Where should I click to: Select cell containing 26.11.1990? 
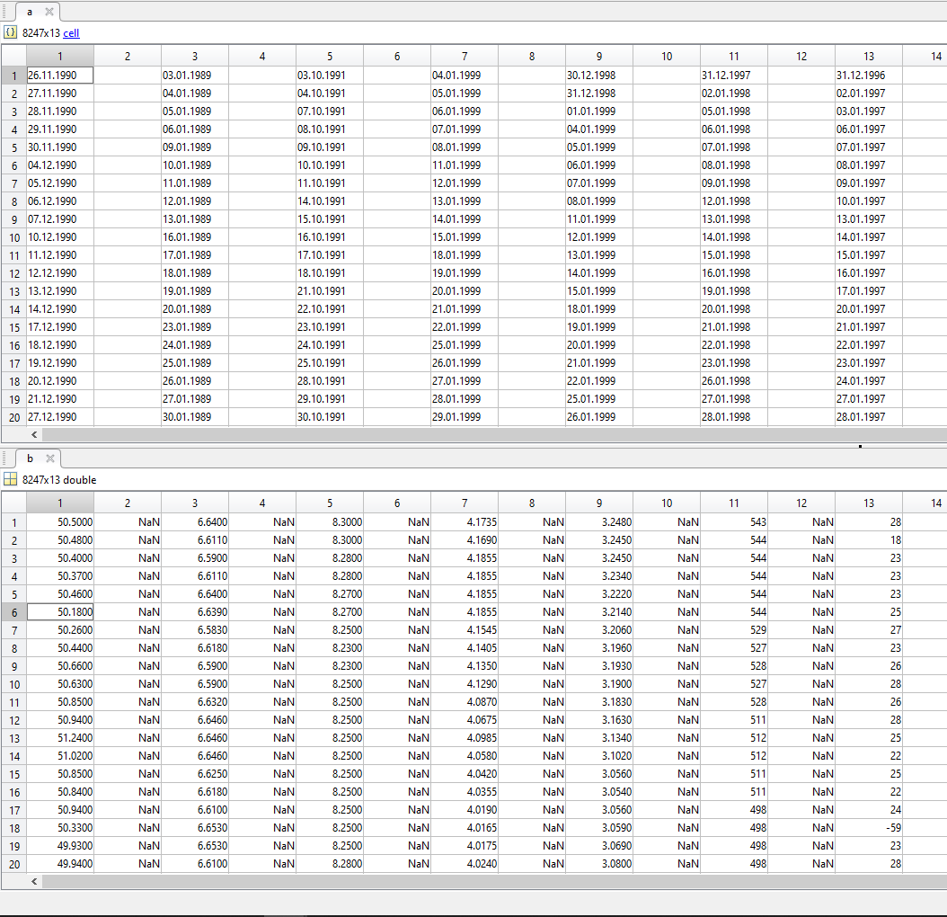point(60,75)
